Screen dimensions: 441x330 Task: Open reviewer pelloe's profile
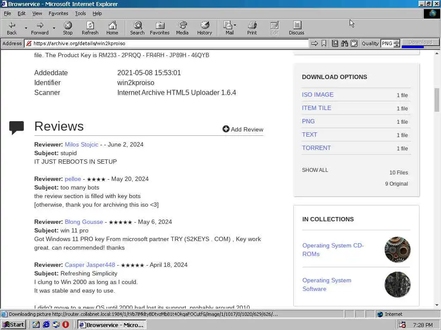pyautogui.click(x=73, y=179)
